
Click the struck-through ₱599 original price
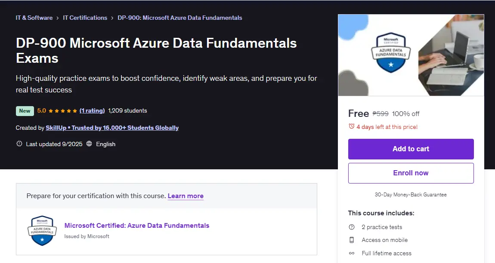(381, 113)
